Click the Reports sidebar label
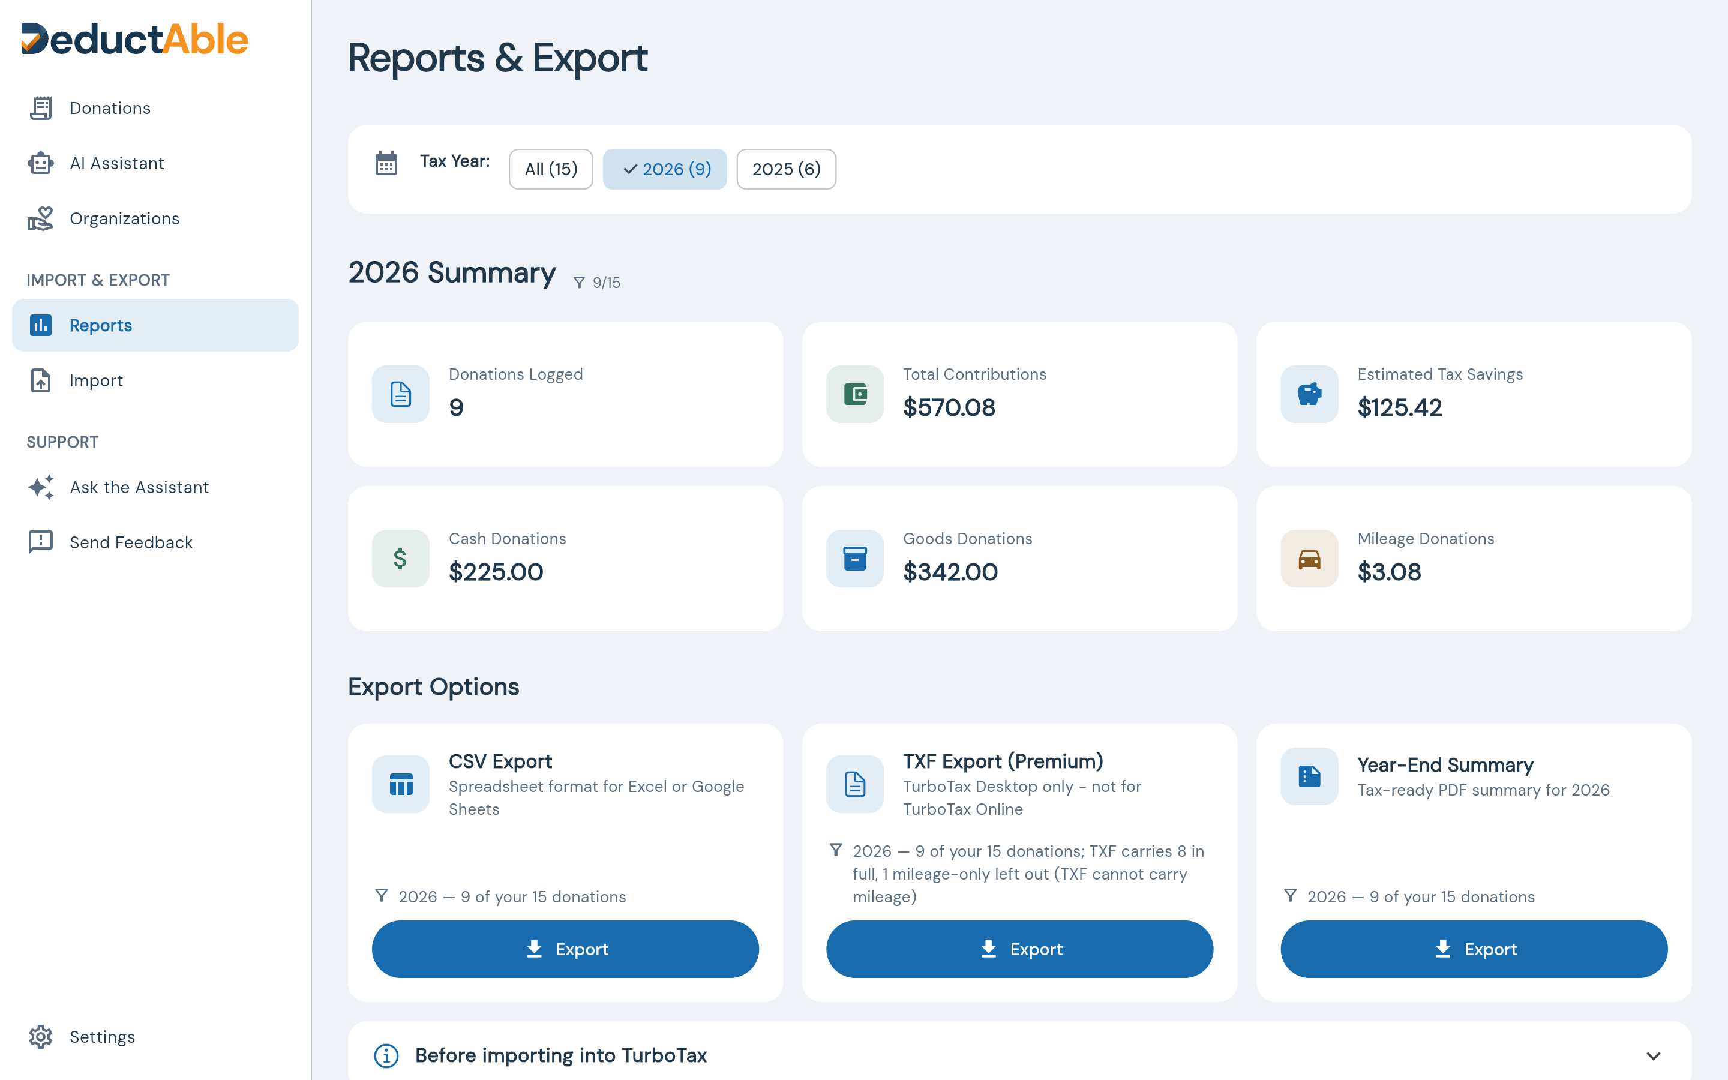1728x1080 pixels. pos(101,325)
